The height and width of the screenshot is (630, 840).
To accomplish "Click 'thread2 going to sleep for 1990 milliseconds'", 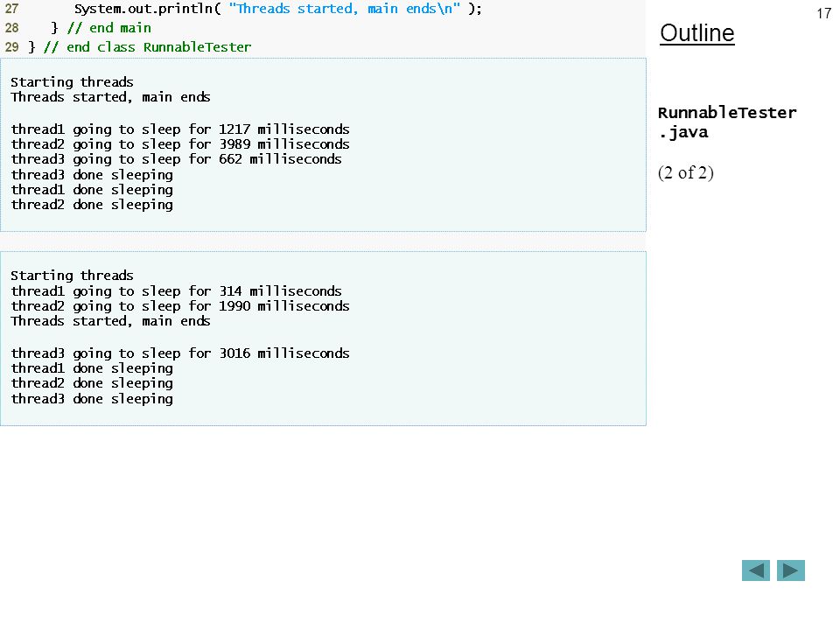I will 180,306.
